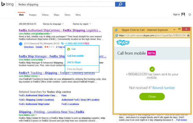
Task: Open the News tab
Action: click(67, 15)
